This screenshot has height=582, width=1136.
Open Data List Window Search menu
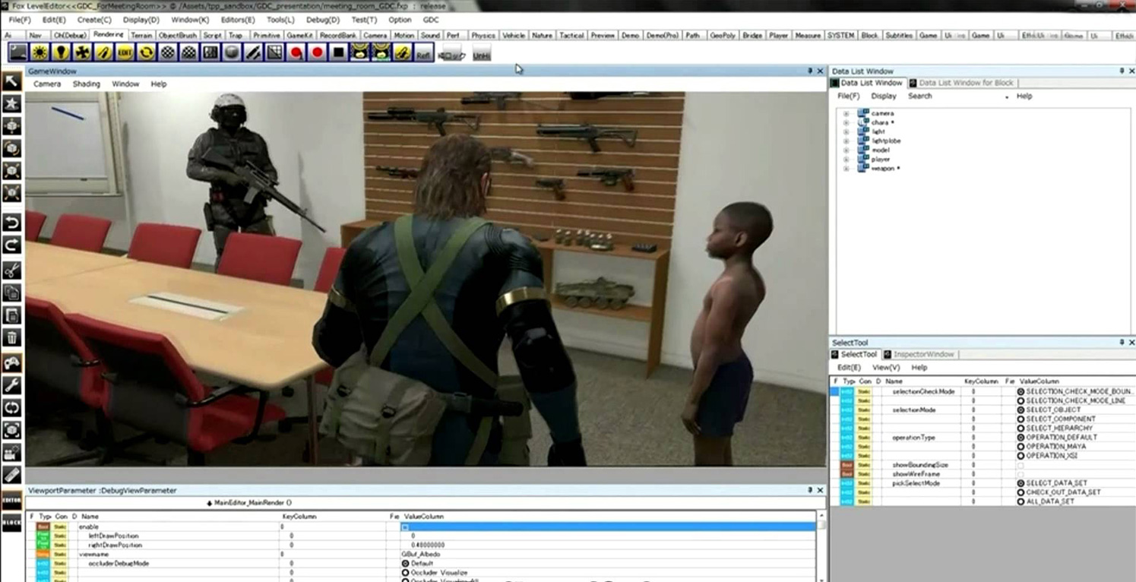point(919,96)
